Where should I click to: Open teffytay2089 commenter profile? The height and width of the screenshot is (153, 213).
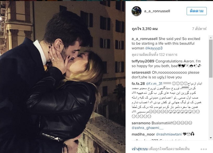coord(143,61)
